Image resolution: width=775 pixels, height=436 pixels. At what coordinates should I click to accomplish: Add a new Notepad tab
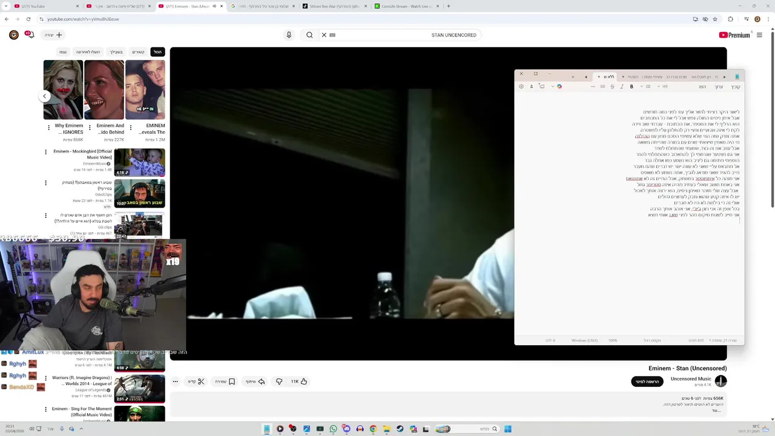coord(573,77)
